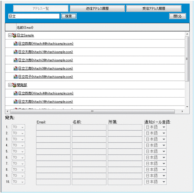Open the TO dropdown for recipient 2

coord(18,133)
